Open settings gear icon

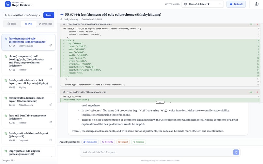(256, 4)
